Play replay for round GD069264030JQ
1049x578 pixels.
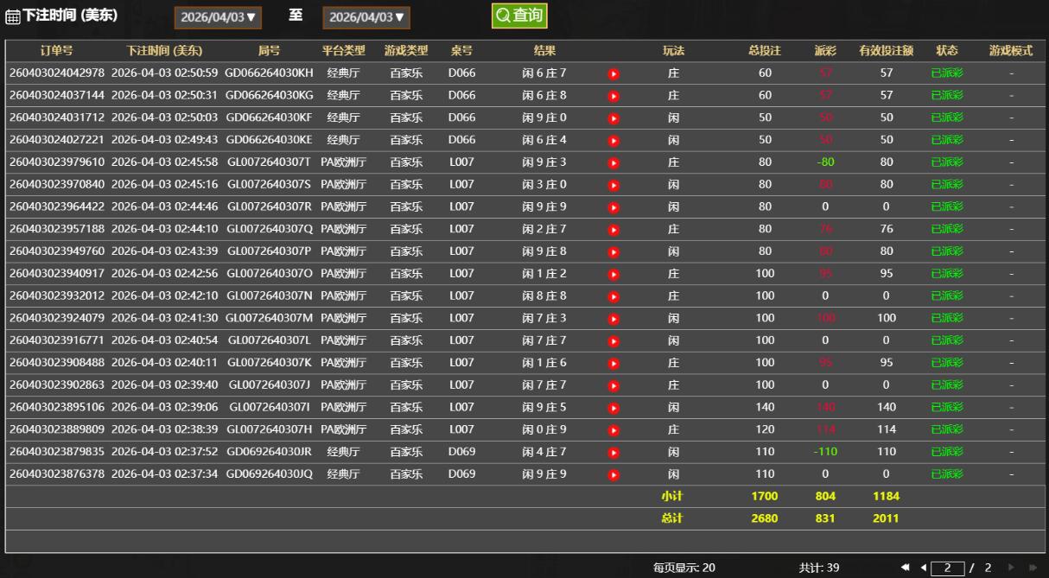614,474
